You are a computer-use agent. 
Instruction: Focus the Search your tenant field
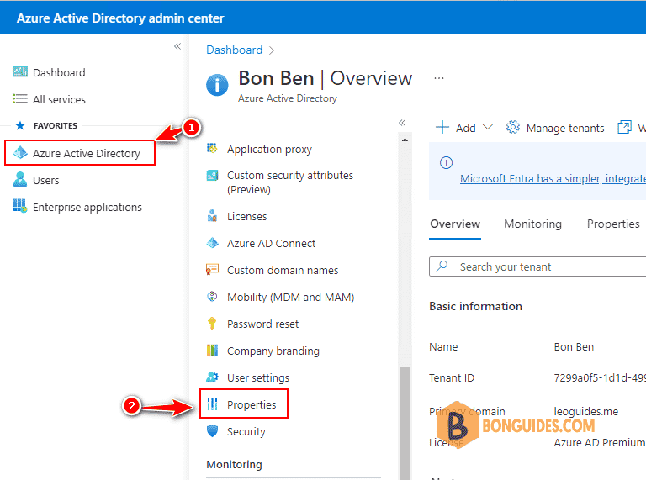[x=537, y=266]
